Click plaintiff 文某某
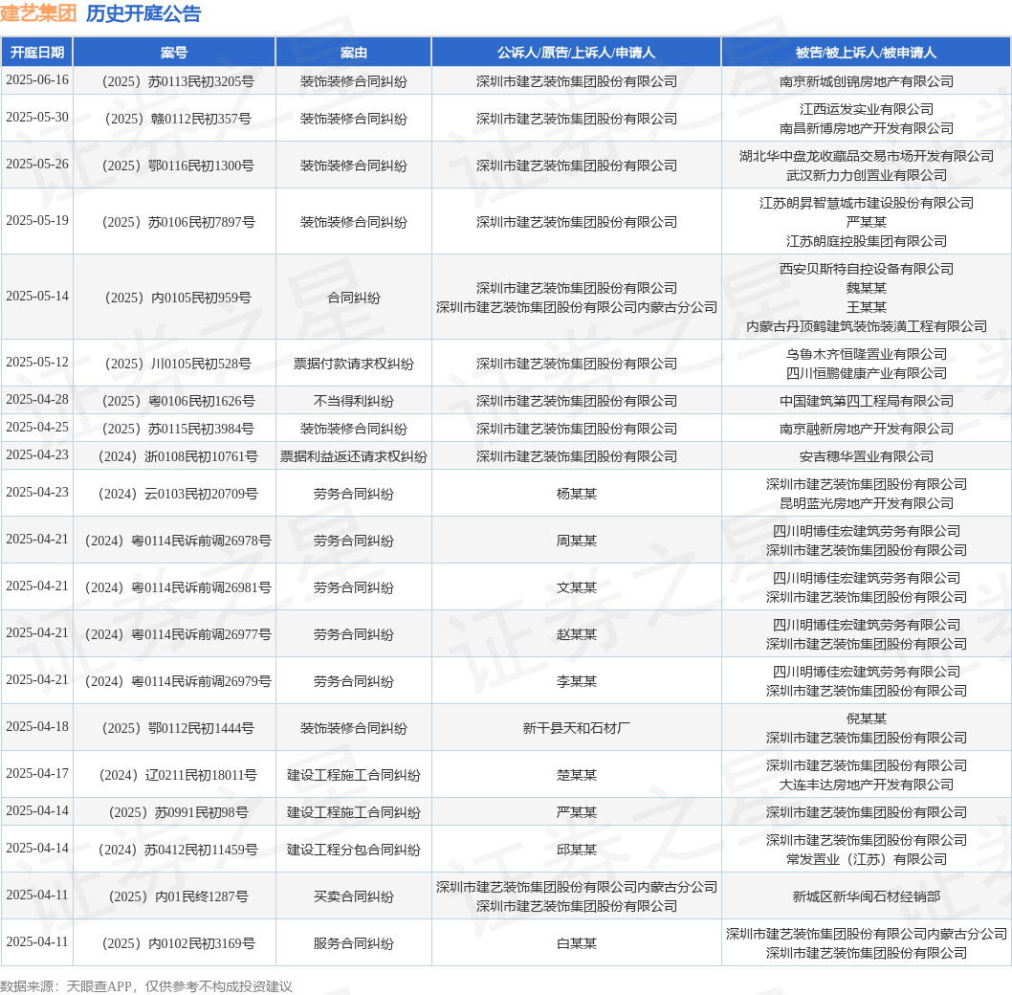 click(x=577, y=587)
